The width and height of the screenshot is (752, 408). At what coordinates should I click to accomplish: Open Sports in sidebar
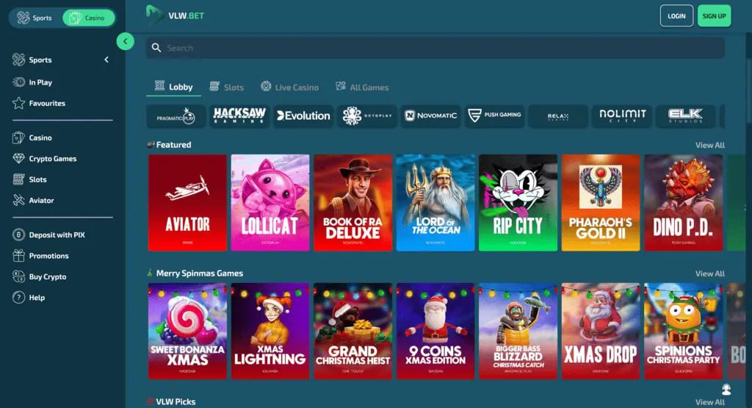[x=32, y=60]
